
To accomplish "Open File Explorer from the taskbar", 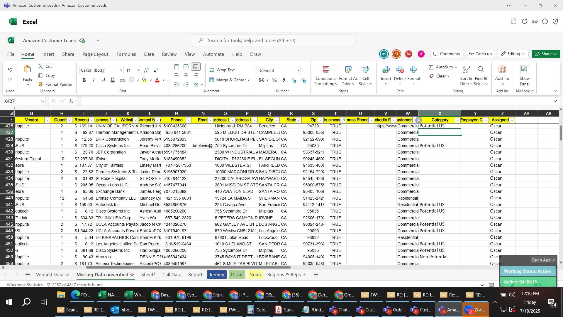I will (61, 295).
